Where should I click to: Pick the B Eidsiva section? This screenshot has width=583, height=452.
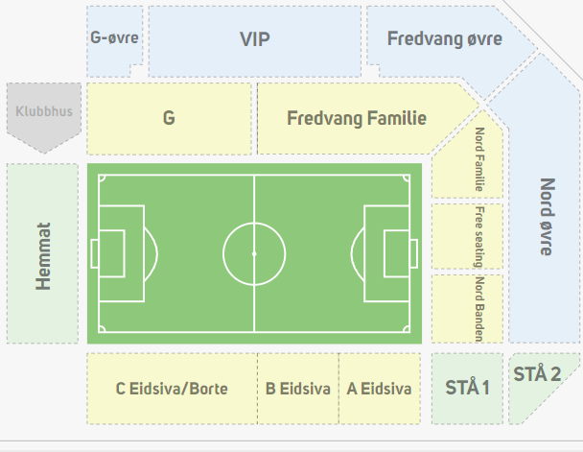point(298,389)
